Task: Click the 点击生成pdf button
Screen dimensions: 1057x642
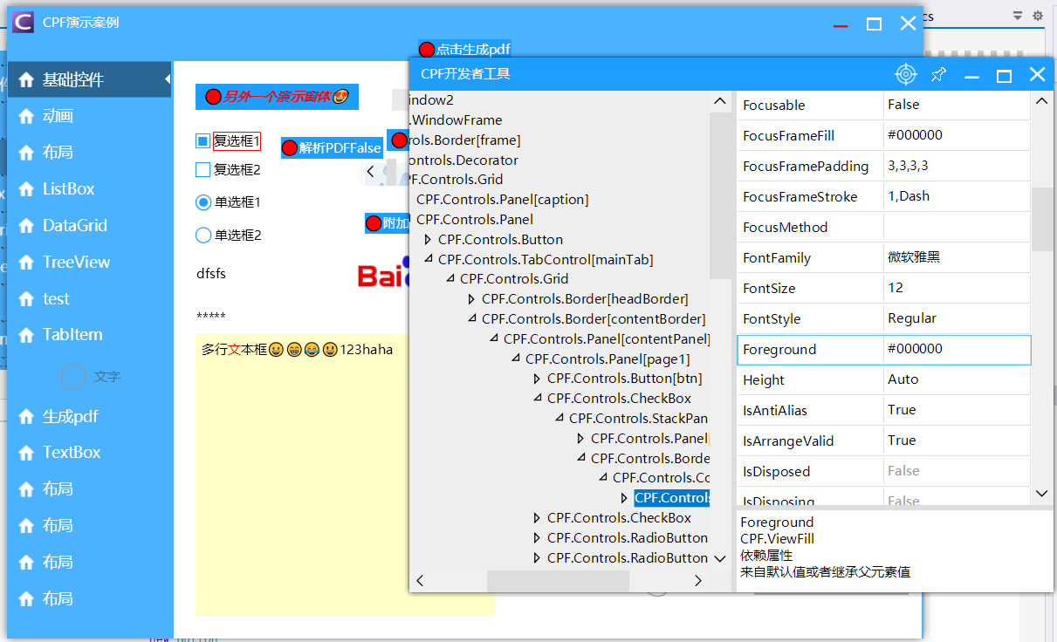Action: 464,50
